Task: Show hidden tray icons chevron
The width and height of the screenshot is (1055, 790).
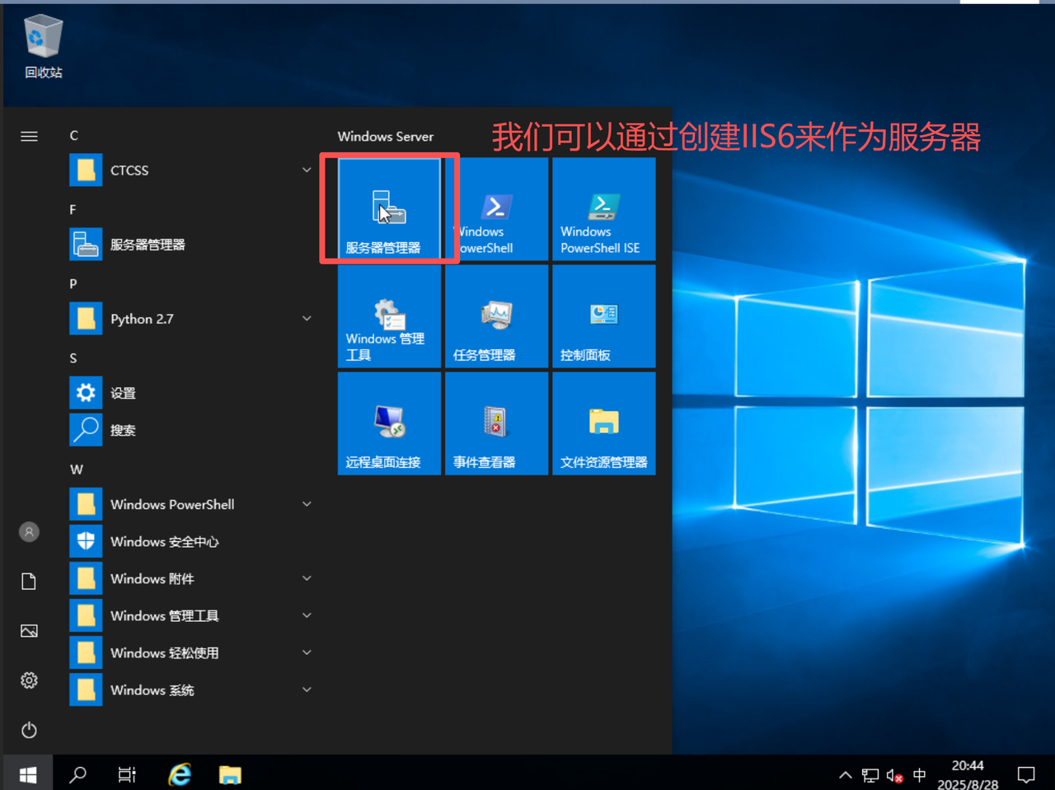Action: (x=845, y=775)
